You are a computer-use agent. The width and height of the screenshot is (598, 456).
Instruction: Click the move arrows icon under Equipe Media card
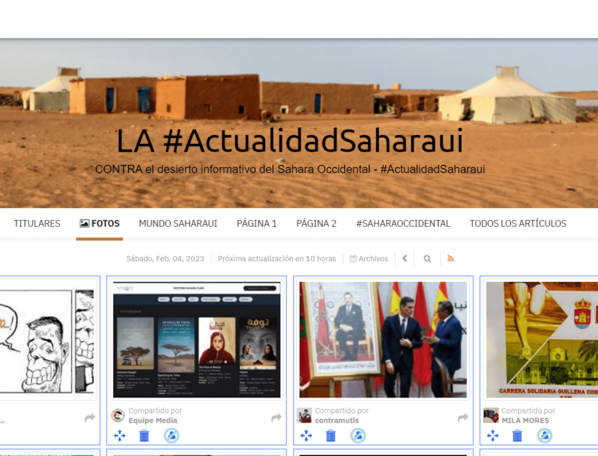118,435
